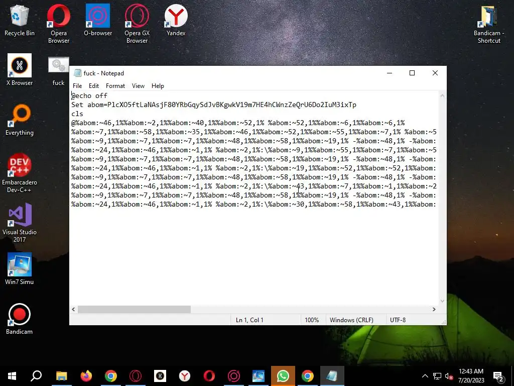Maximize the Notepad window
The height and width of the screenshot is (386, 514).
pyautogui.click(x=412, y=73)
